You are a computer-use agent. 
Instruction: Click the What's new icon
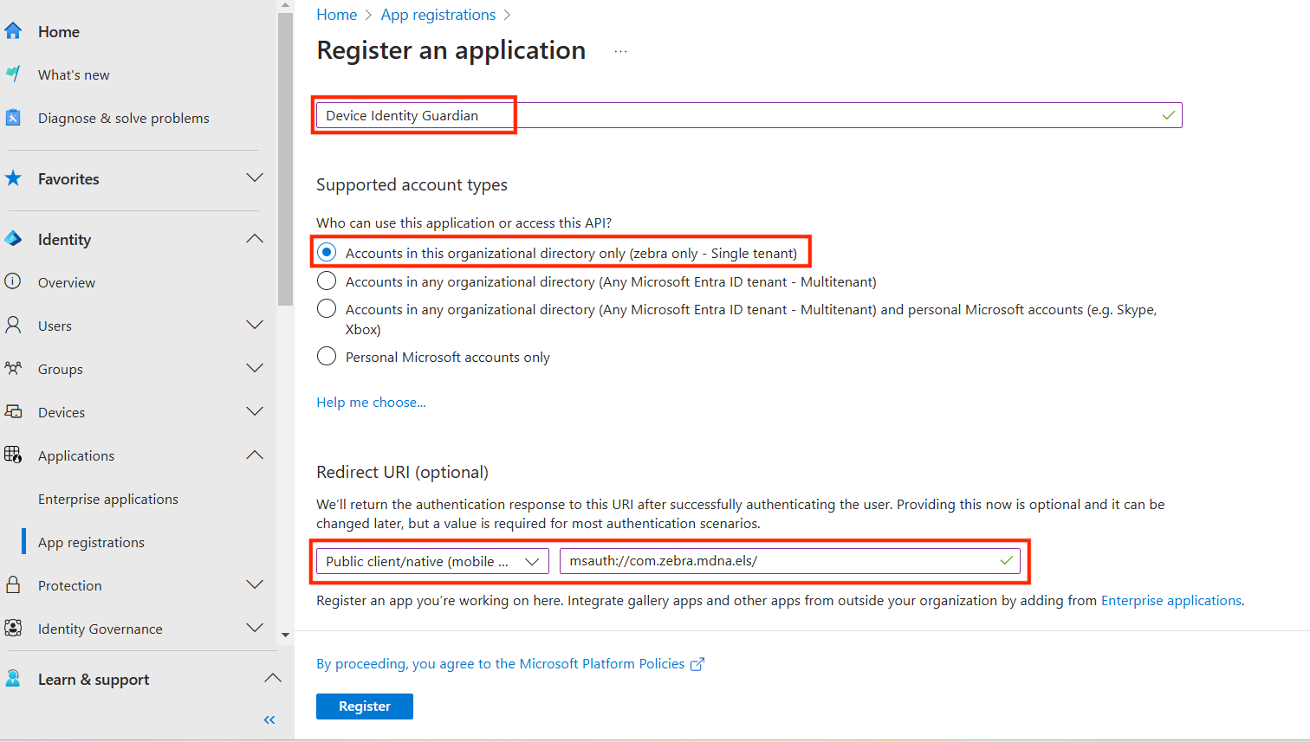click(x=13, y=74)
